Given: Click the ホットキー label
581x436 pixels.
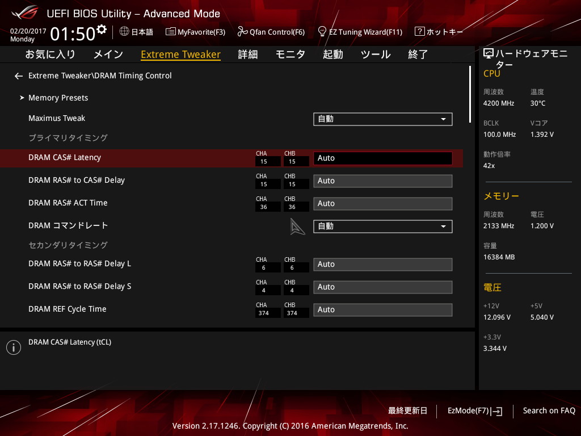Looking at the screenshot, I should click(445, 32).
